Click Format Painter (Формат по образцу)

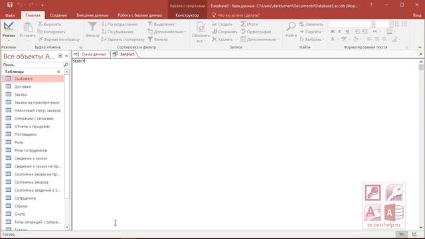point(59,39)
